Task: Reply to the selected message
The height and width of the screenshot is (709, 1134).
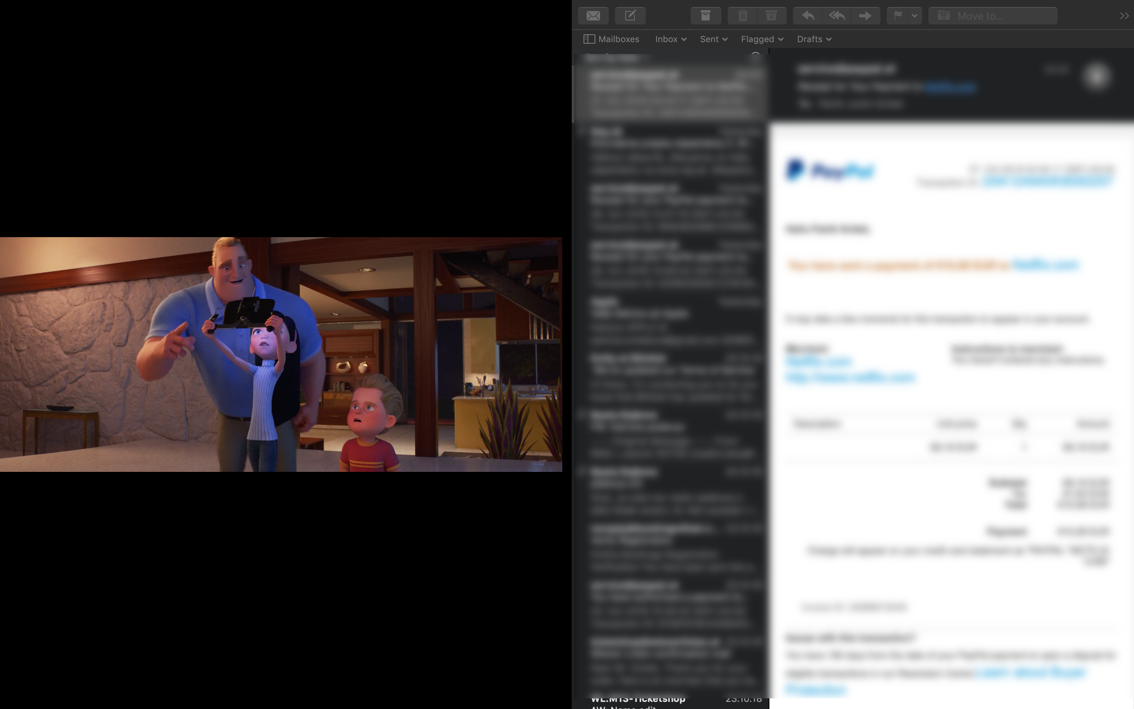Action: click(808, 15)
